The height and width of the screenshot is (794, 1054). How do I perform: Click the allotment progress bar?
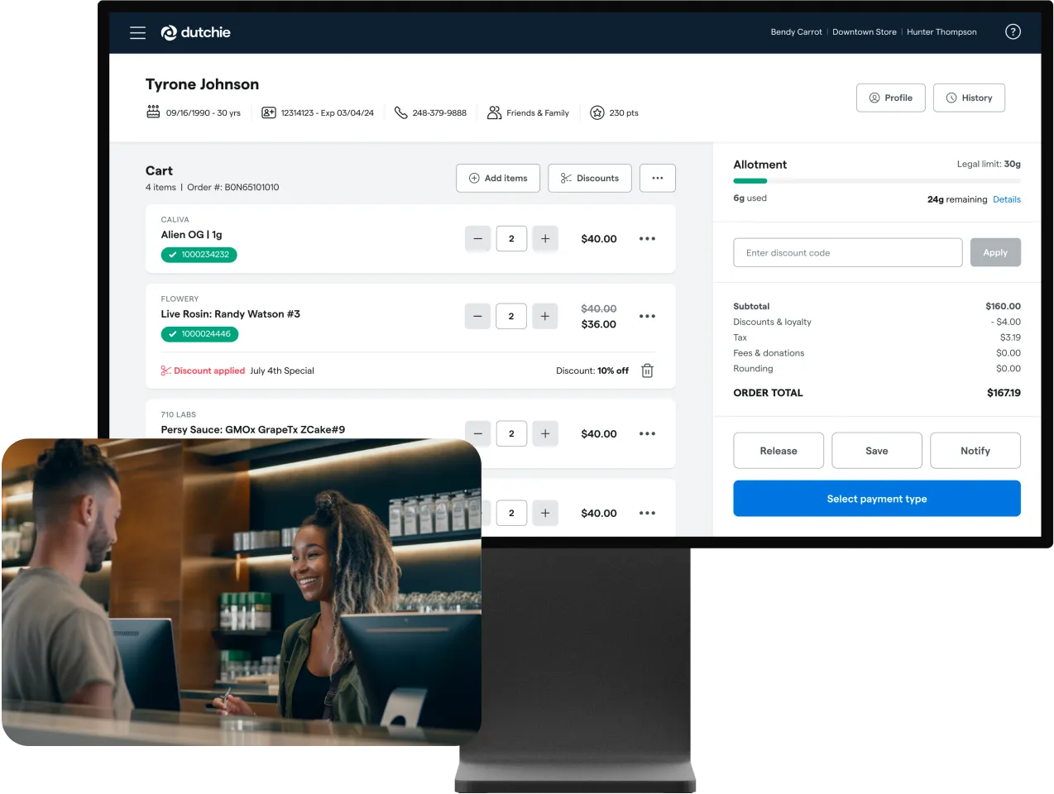click(x=877, y=180)
